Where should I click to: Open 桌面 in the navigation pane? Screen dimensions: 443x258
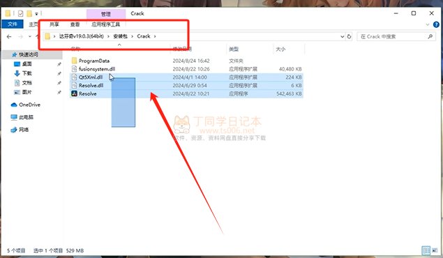[27, 64]
